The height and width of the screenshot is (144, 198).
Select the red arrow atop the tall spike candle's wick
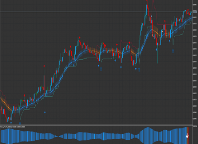point(44,66)
